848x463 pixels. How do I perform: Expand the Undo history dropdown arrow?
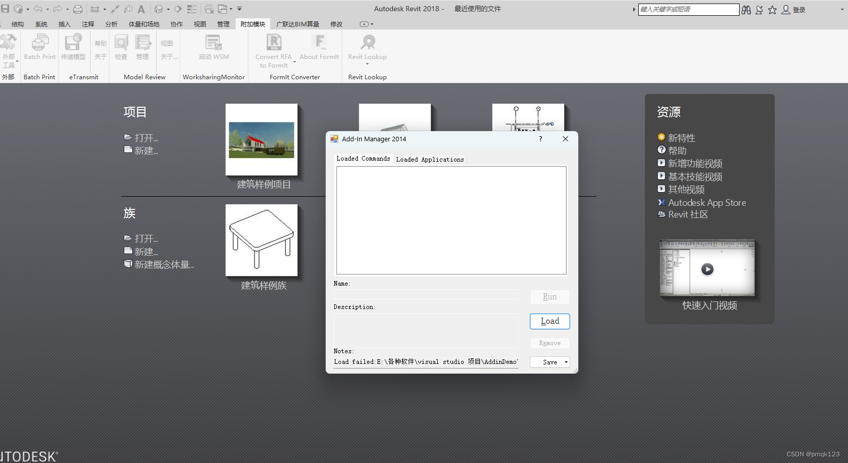(47, 9)
